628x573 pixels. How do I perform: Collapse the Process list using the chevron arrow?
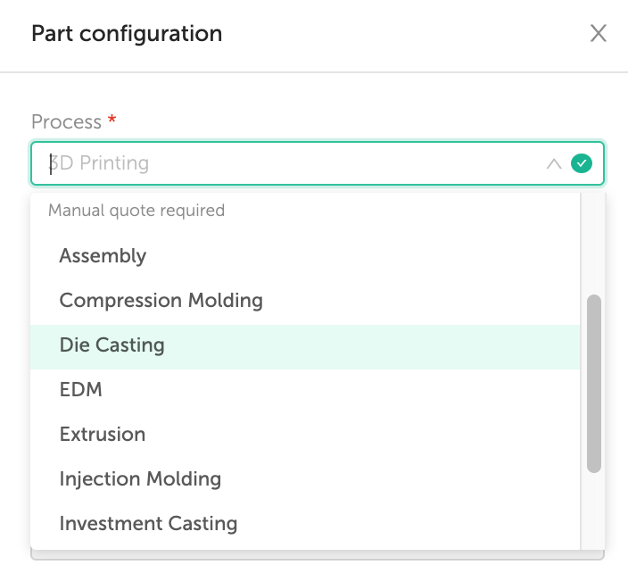pos(554,163)
